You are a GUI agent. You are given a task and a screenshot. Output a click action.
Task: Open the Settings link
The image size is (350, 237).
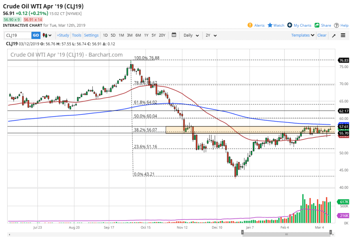pos(91,35)
